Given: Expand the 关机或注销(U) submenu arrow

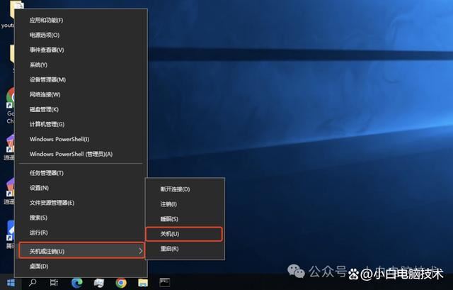Looking at the screenshot, I should tap(140, 251).
